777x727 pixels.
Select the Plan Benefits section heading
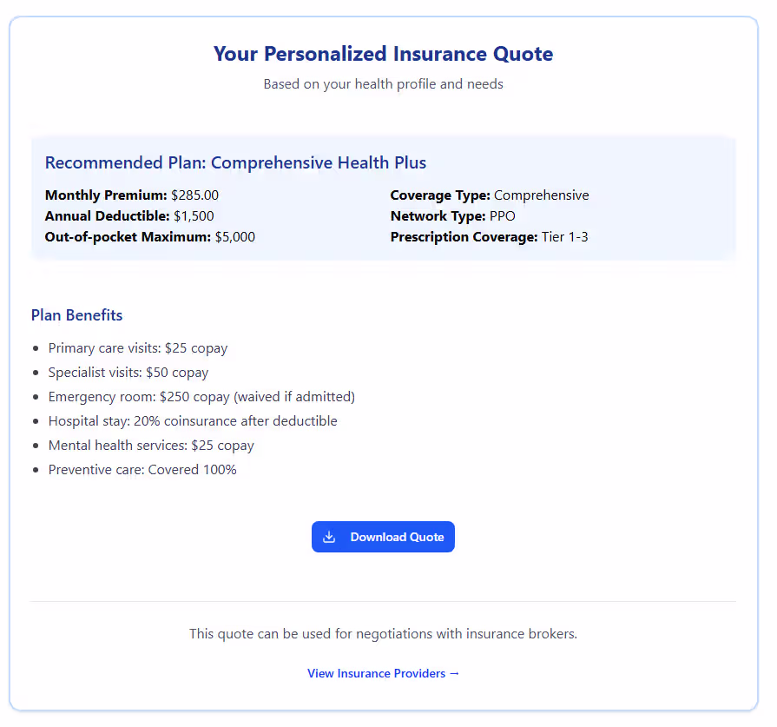click(x=76, y=314)
